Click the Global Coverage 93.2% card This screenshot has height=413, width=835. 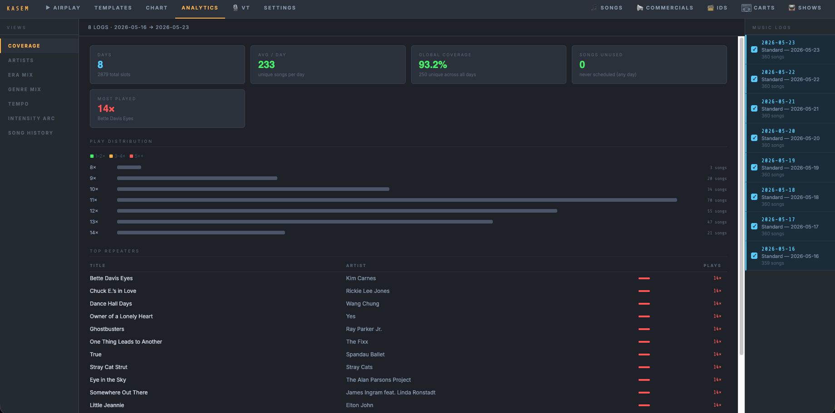489,64
